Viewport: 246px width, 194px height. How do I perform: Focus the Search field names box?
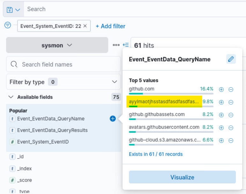[x=64, y=64]
